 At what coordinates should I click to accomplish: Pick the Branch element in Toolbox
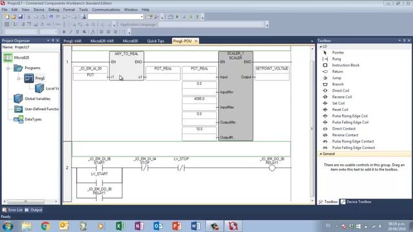[x=337, y=84]
